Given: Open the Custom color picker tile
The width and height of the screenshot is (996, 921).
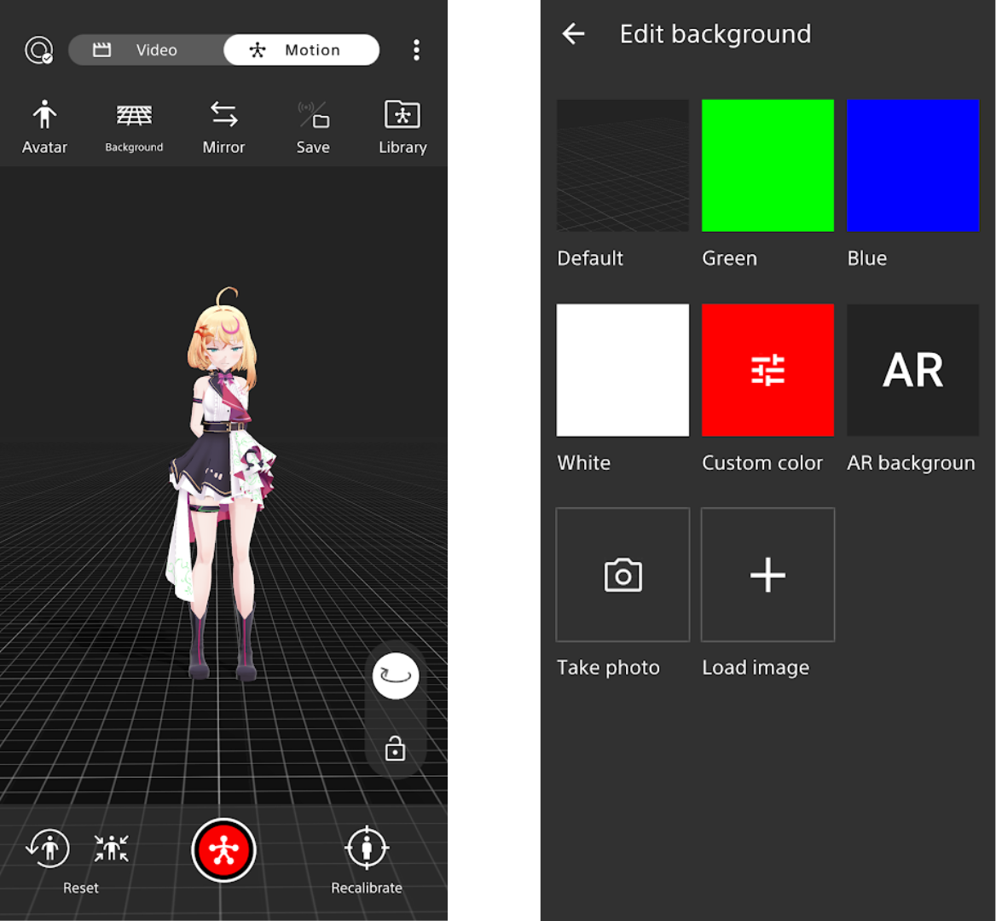Looking at the screenshot, I should pyautogui.click(x=767, y=370).
